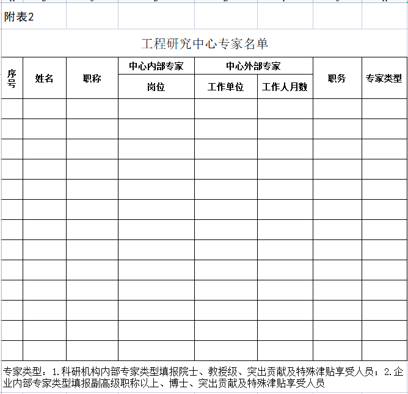The height and width of the screenshot is (394, 408).
Task: Click the 专家类型 header cell
Action: coord(384,78)
